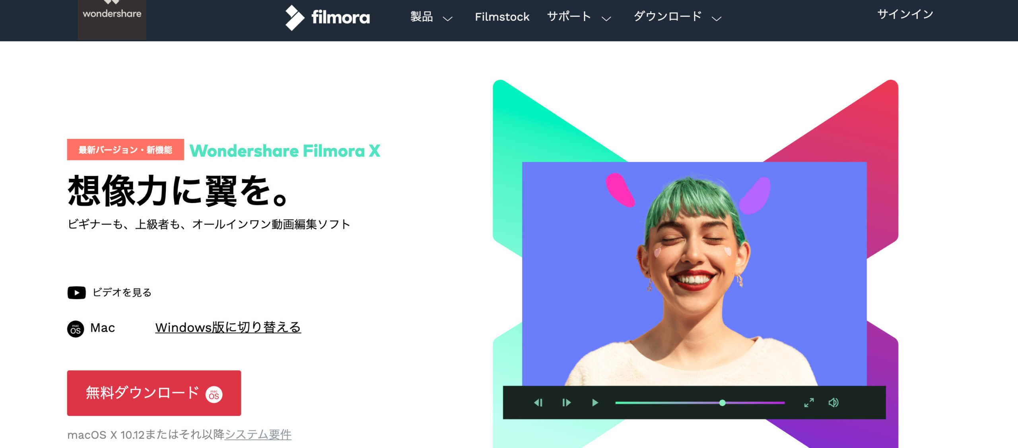
Task: Sign in via サインイン
Action: (905, 14)
